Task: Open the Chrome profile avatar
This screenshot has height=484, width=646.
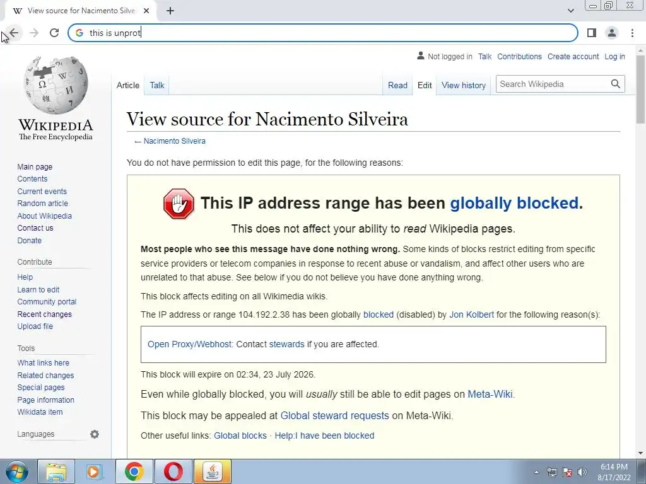Action: click(612, 33)
